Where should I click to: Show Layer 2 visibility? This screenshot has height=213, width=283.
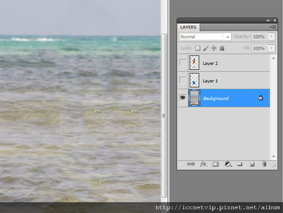tap(183, 63)
